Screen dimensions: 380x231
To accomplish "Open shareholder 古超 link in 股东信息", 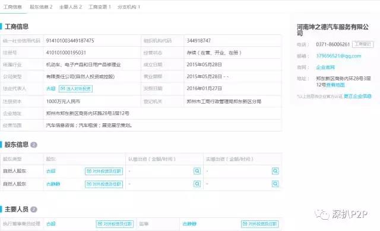I will click(x=51, y=171).
